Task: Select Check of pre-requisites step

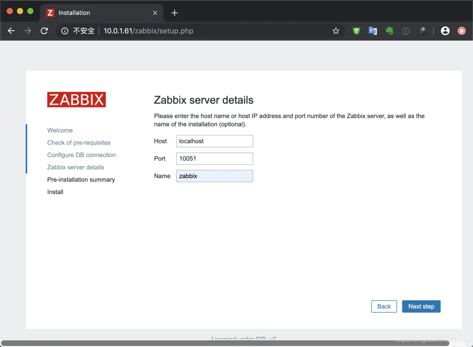Action: 79,143
